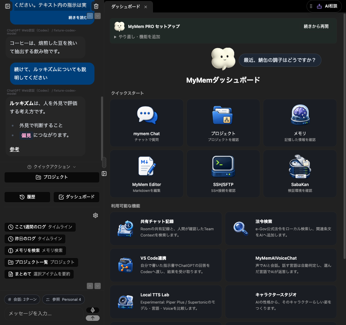The image size is (346, 325).
Task: Open the MyMemAIVoiceChat feature card
Action: pyautogui.click(x=281, y=265)
